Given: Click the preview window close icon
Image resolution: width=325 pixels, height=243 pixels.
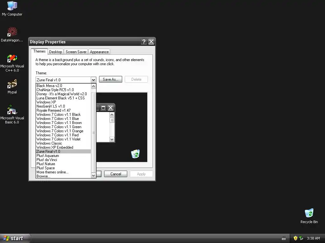Looking at the screenshot, I should 111,108.
